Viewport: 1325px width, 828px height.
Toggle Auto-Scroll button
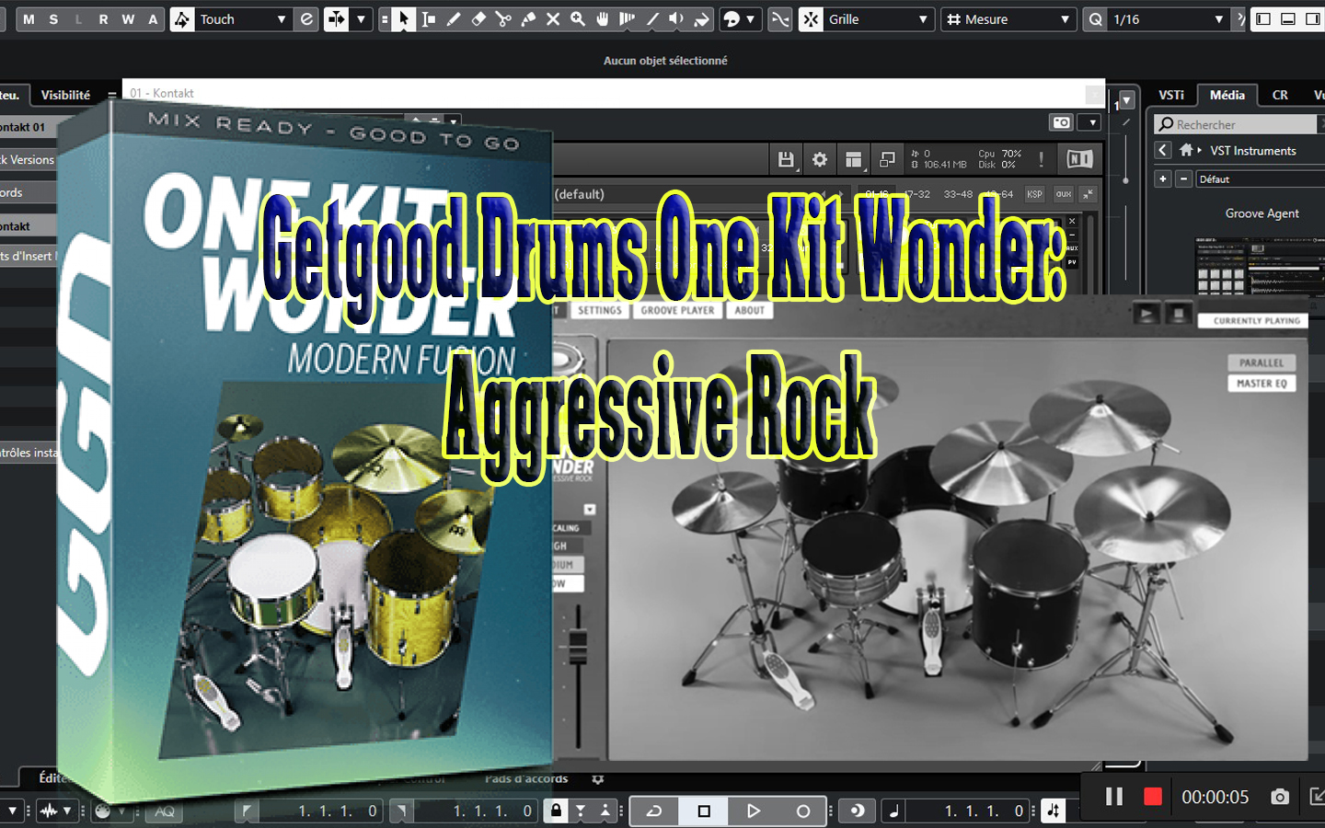(336, 19)
